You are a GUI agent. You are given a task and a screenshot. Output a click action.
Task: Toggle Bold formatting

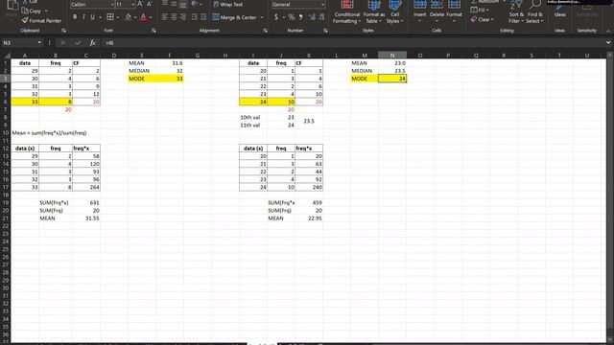[x=75, y=17]
